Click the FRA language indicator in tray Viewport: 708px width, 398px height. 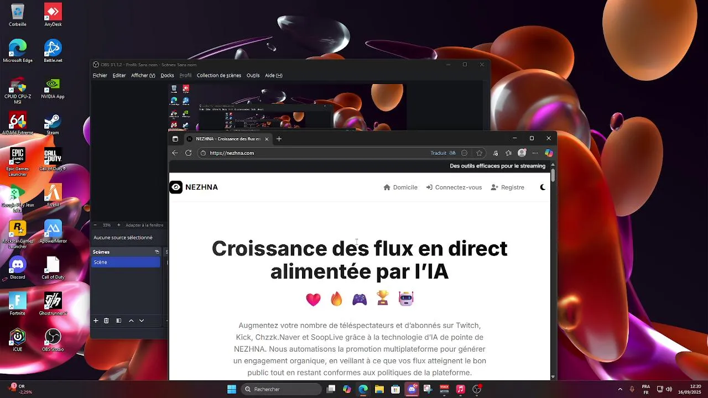click(x=645, y=389)
